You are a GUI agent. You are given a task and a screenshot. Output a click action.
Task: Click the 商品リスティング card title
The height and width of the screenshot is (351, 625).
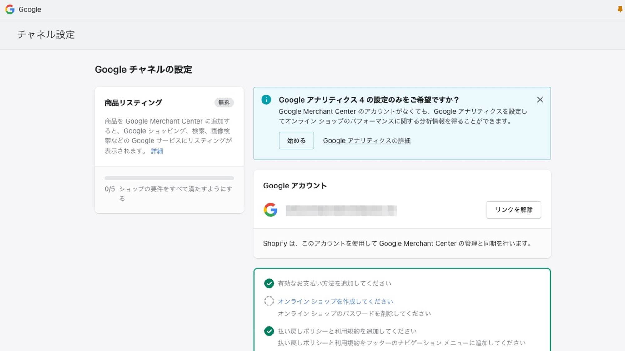133,103
